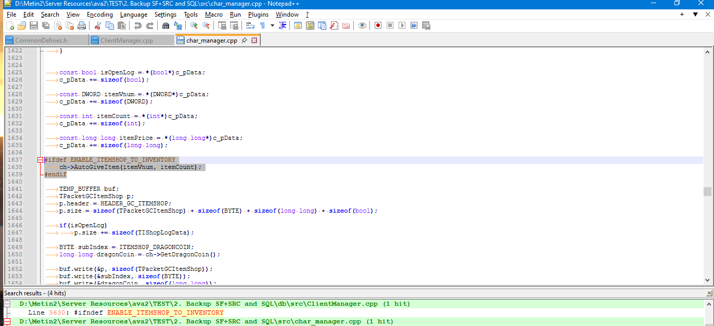Collapse char_manager.cpp search result group
The width and height of the screenshot is (714, 326).
coord(7,322)
